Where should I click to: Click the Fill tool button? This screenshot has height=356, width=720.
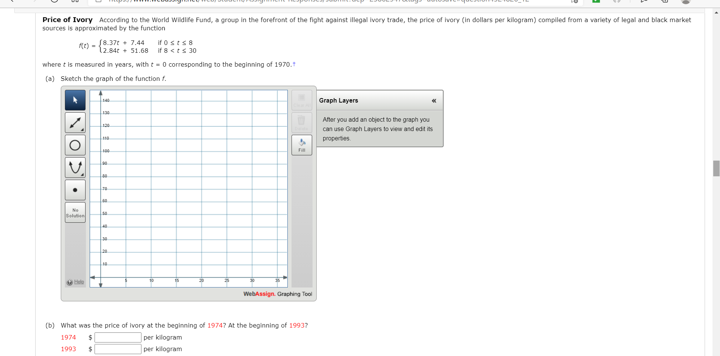pos(302,145)
